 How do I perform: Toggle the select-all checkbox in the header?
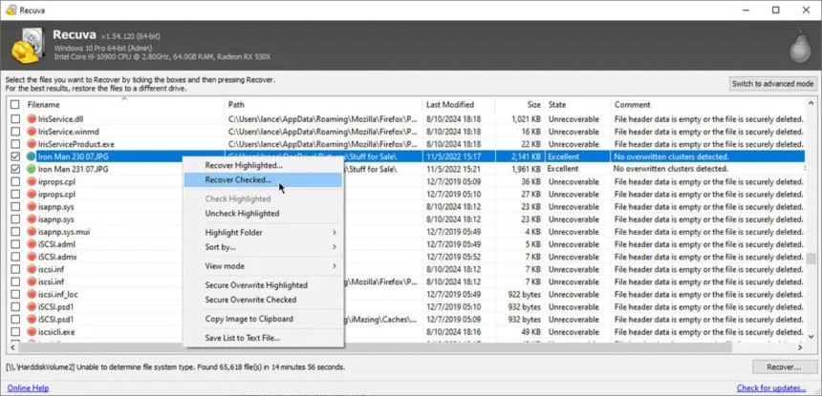pyautogui.click(x=15, y=105)
